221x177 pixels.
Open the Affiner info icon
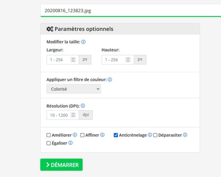(x=102, y=135)
